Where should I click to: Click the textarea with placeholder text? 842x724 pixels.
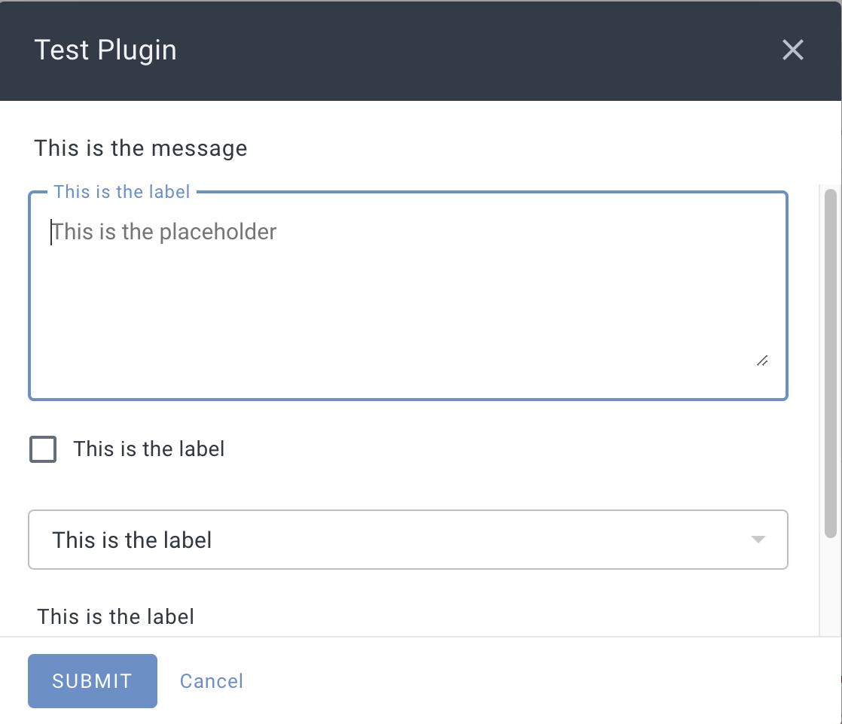408,296
